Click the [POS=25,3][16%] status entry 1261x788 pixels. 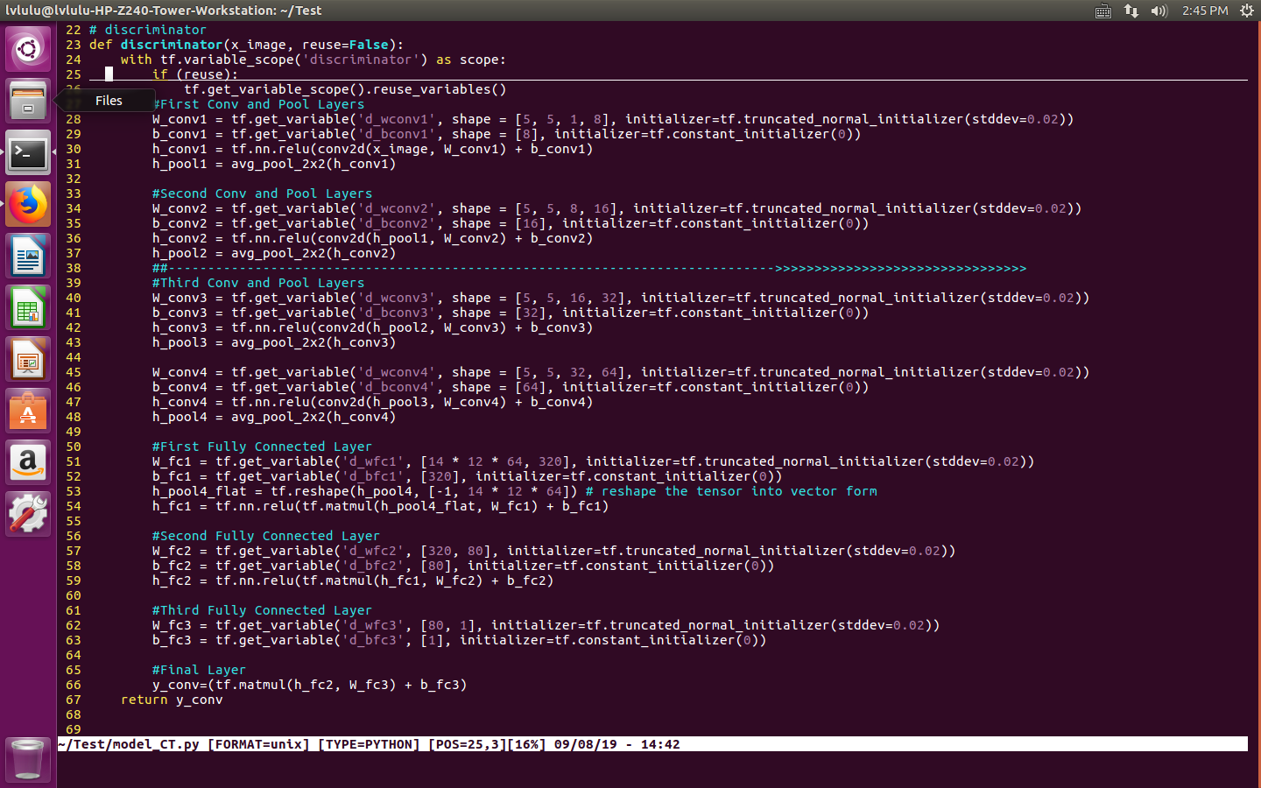click(487, 744)
